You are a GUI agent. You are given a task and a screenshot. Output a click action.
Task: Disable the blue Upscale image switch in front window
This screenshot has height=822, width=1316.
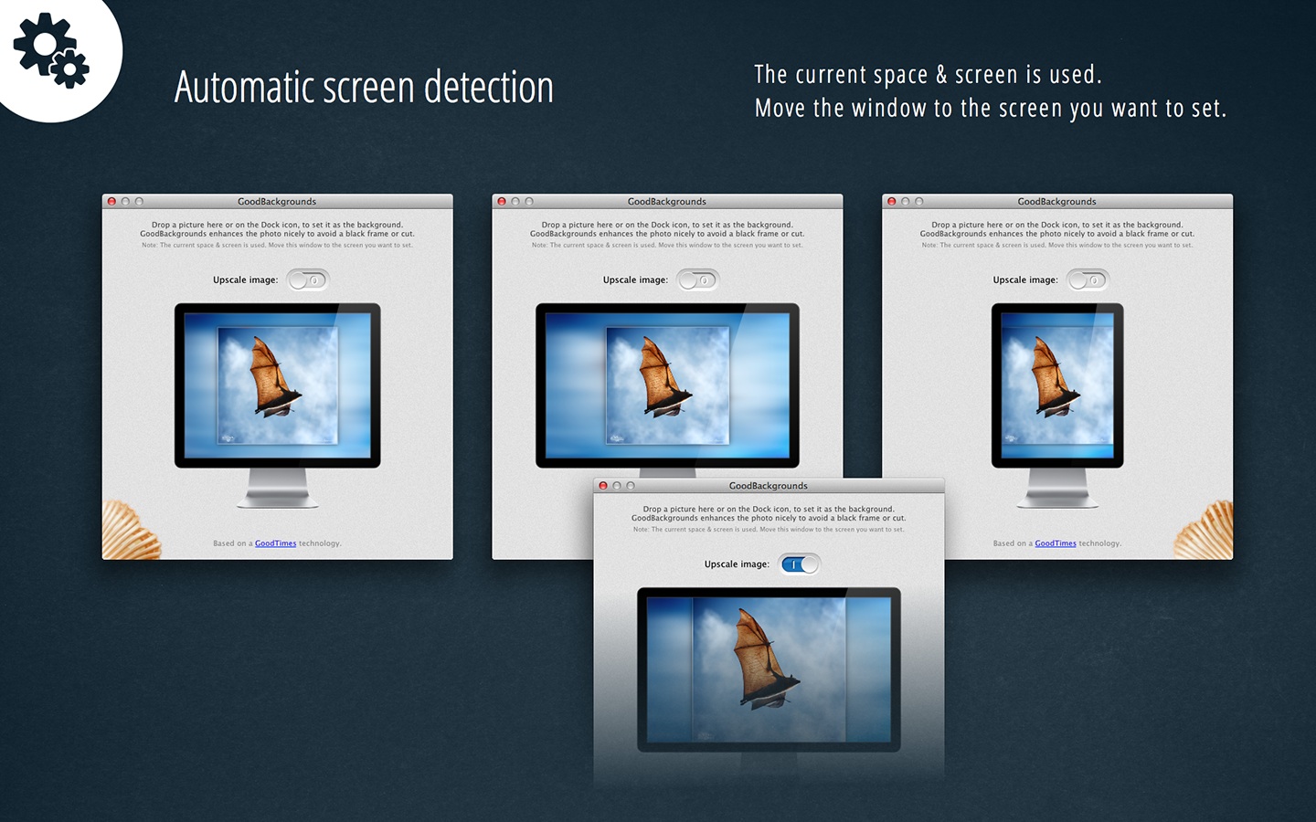click(x=799, y=564)
